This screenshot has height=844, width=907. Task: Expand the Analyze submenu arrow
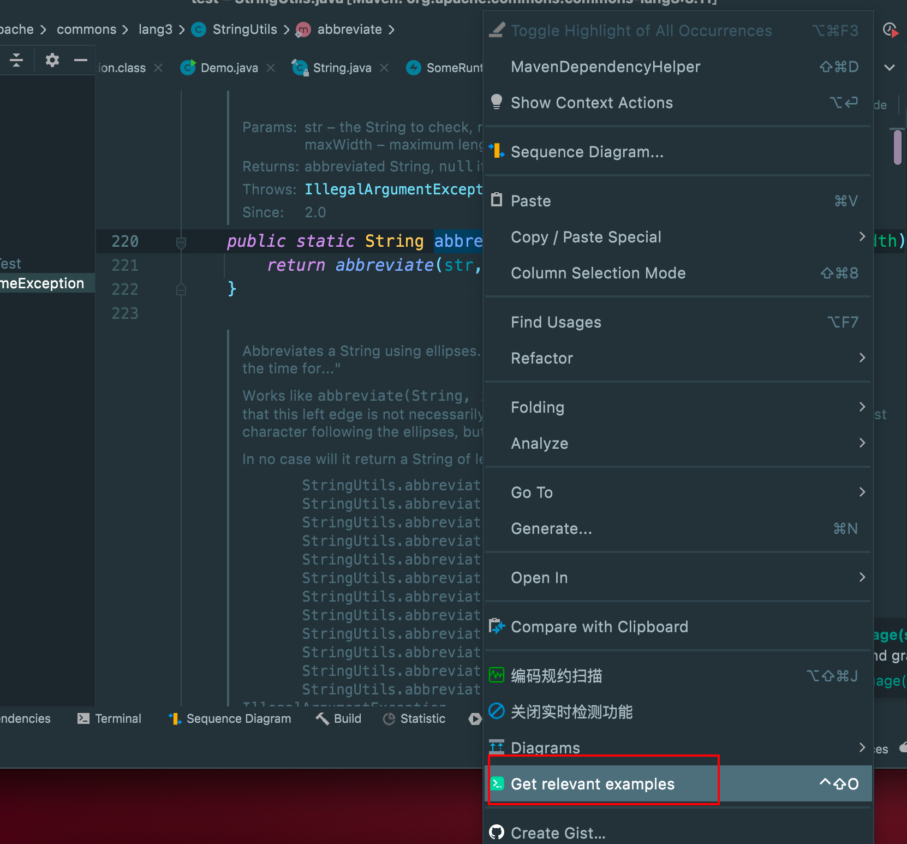point(862,443)
